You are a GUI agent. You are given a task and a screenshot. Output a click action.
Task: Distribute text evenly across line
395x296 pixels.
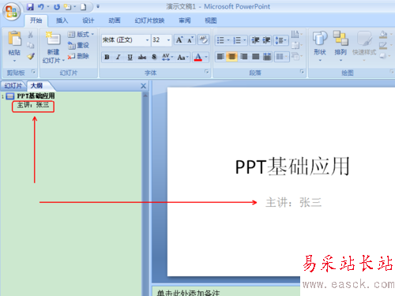click(x=267, y=57)
